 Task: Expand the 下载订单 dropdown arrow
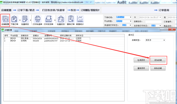(20, 20)
